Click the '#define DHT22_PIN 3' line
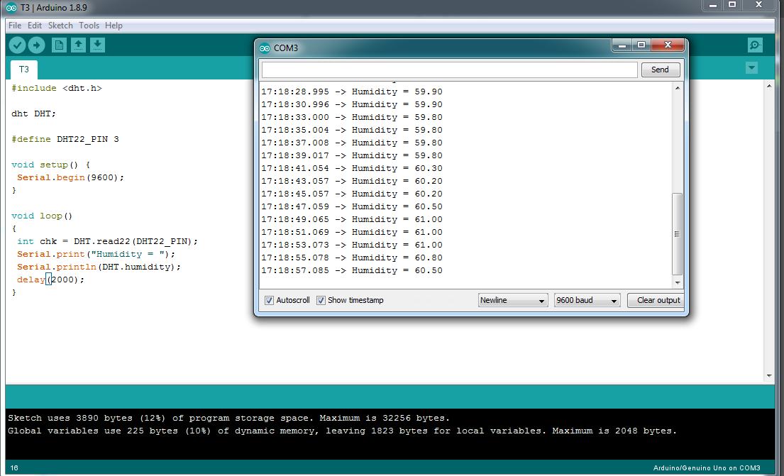784x476 pixels. point(65,139)
